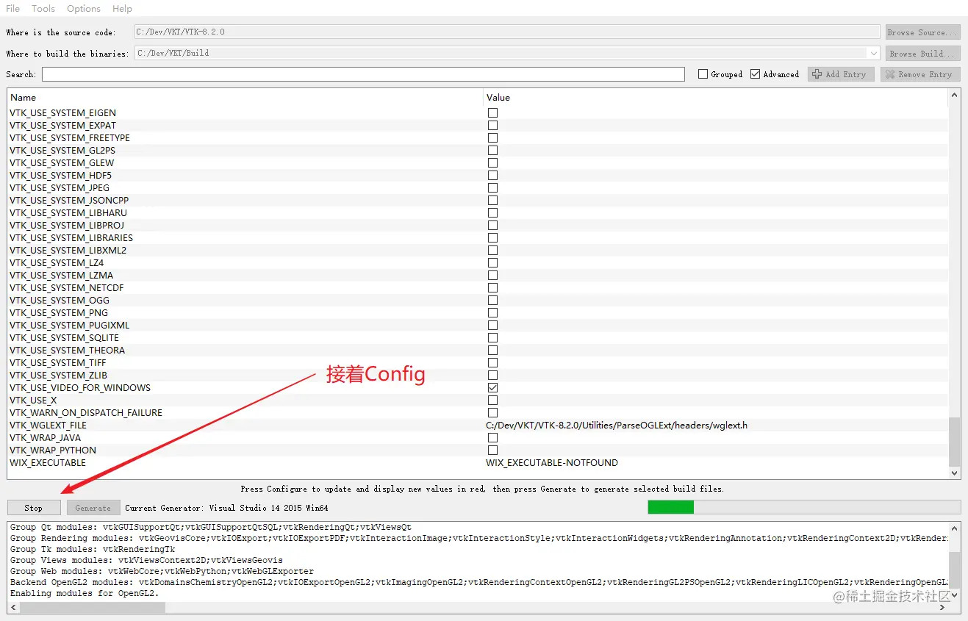Enable VTK_USE_SYSTEM_FREETYPE checkbox
Viewport: 968px width, 621px height.
(x=492, y=138)
